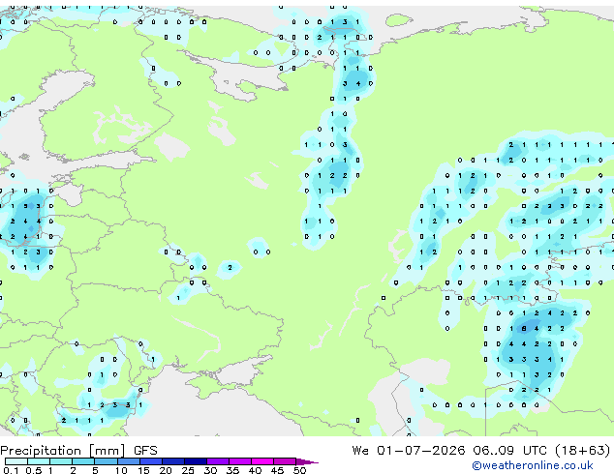This screenshot has width=614, height=474.
Task: Pick the 20–25 mm dark blue swatch
Action: click(x=172, y=461)
